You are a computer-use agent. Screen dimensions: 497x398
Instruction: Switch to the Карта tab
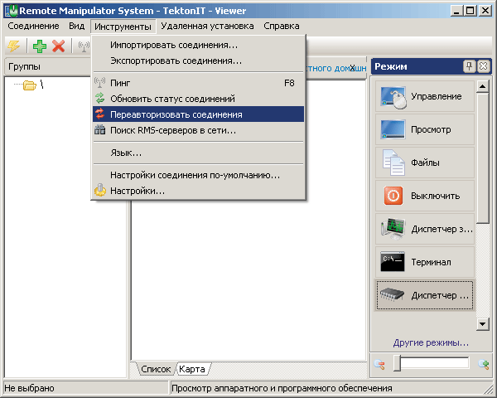tap(192, 369)
